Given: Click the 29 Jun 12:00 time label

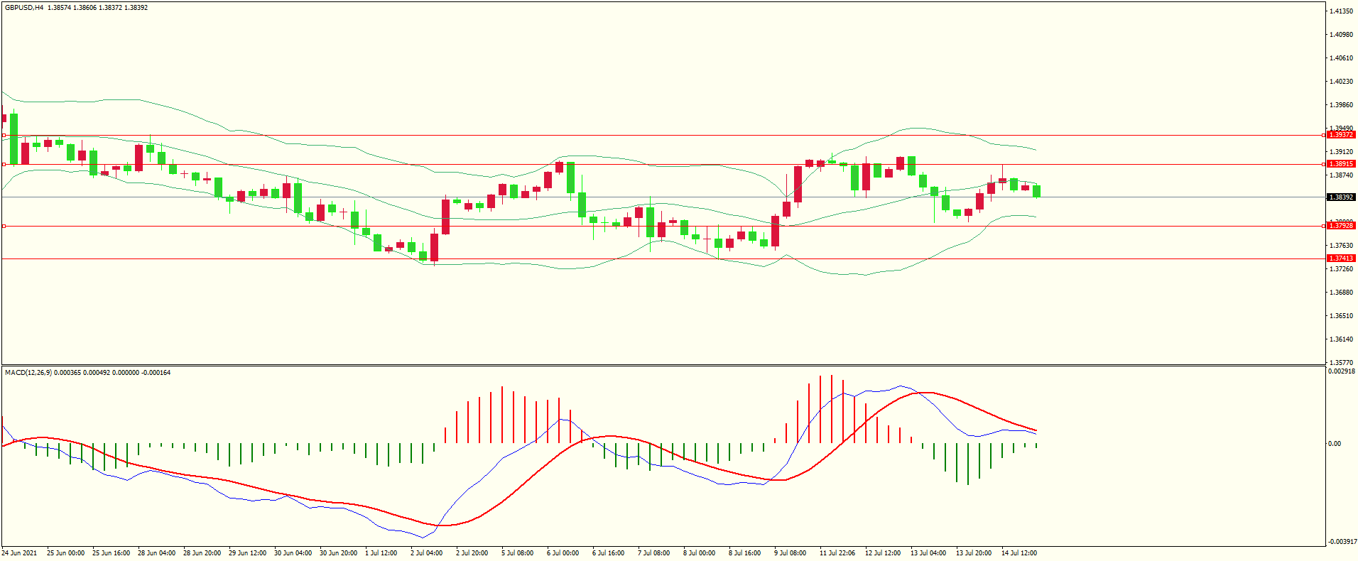Looking at the screenshot, I should 247,553.
